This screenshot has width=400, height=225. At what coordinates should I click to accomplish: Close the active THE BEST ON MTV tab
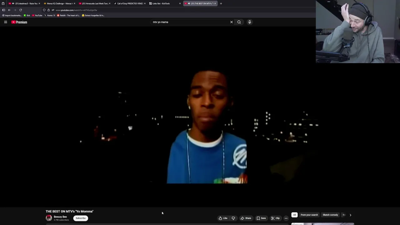pyautogui.click(x=215, y=3)
